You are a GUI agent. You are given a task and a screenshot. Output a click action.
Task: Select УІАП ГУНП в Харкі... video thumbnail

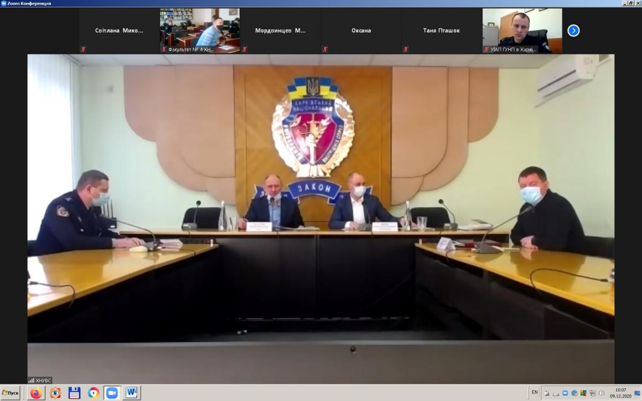pos(522,30)
